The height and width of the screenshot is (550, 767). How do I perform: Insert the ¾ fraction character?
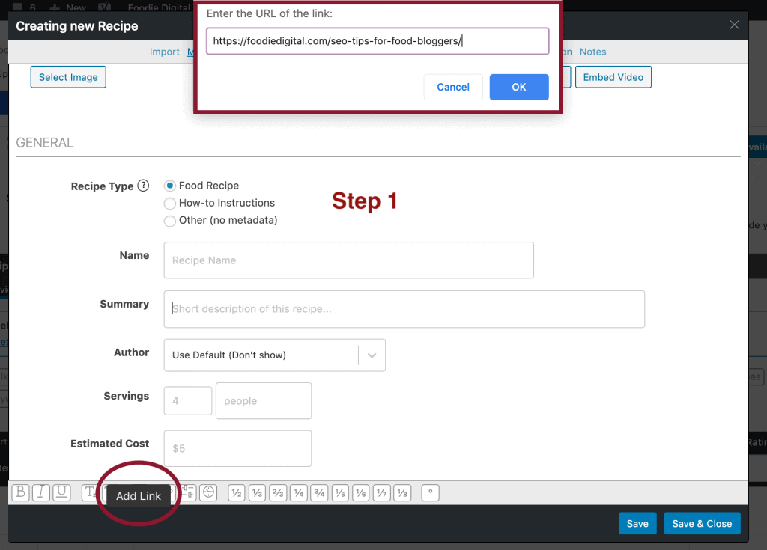[x=319, y=493]
